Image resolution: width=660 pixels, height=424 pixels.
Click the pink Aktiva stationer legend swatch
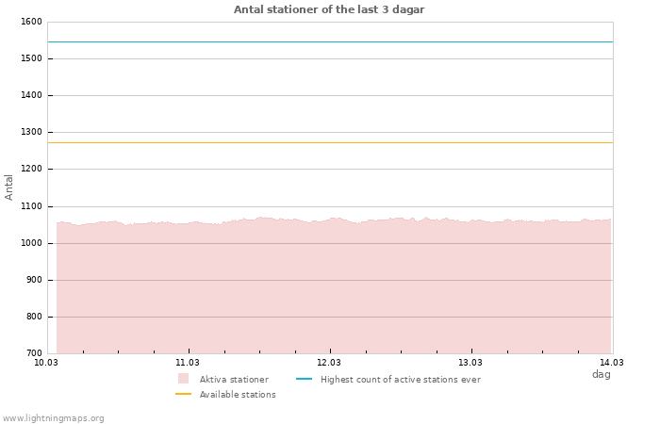[183, 379]
